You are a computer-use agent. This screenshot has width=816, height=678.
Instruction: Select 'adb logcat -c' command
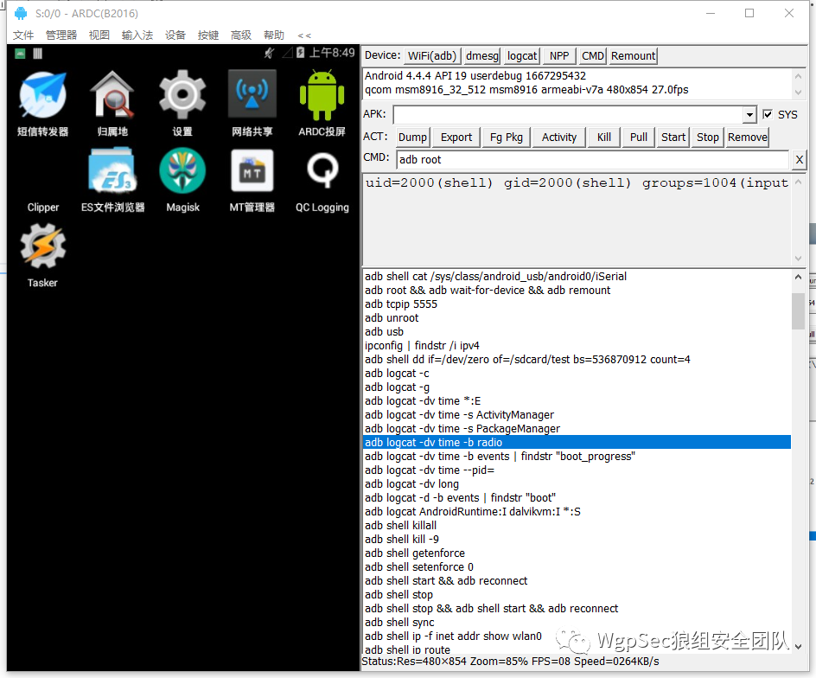pyautogui.click(x=577, y=374)
